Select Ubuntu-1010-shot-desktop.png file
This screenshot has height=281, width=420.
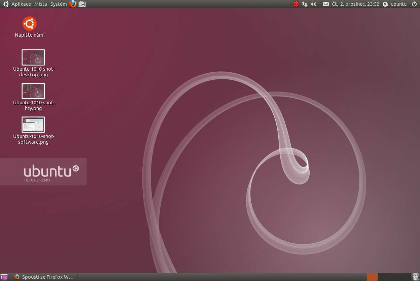click(33, 58)
